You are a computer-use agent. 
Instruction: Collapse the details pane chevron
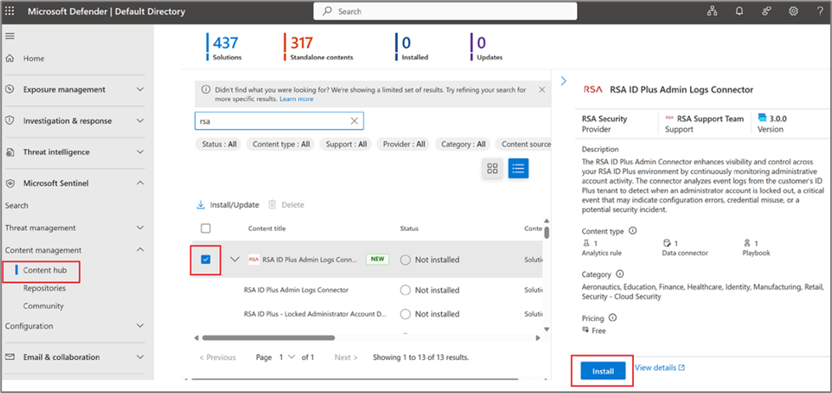pos(563,81)
